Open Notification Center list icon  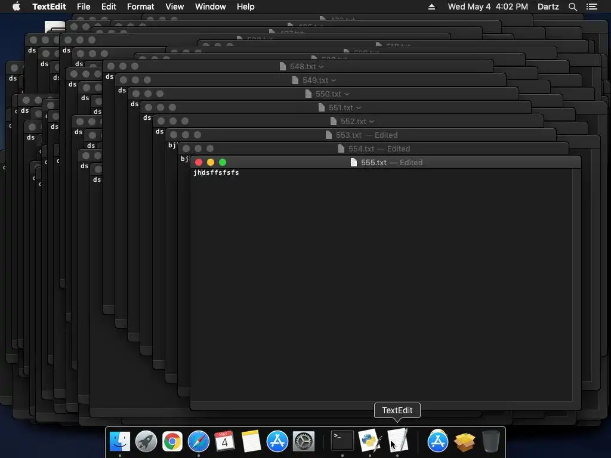click(x=592, y=7)
